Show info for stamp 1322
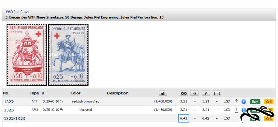Screen dimensions: 278x127 point(244,102)
